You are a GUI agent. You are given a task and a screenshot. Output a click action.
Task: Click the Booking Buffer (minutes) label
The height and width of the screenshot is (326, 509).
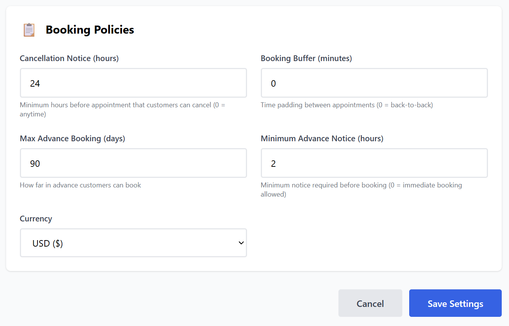[306, 58]
